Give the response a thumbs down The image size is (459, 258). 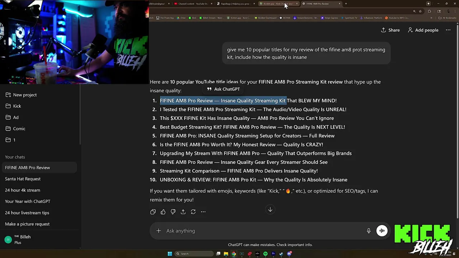point(173,212)
